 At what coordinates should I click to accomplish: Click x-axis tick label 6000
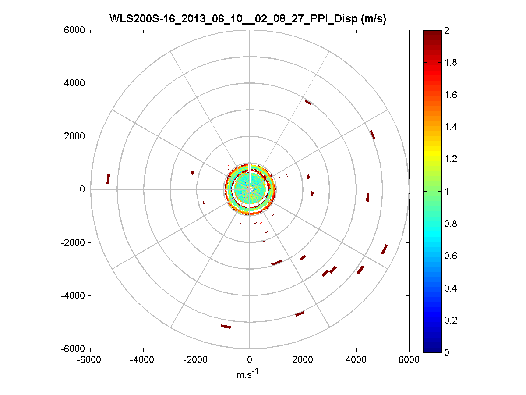click(x=409, y=359)
